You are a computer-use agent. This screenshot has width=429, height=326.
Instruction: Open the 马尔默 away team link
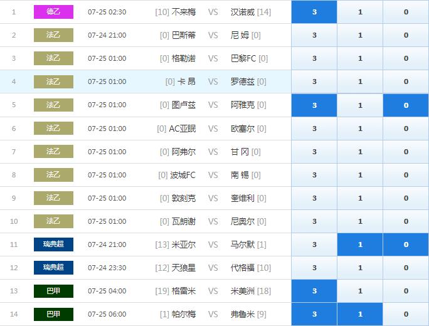242,244
